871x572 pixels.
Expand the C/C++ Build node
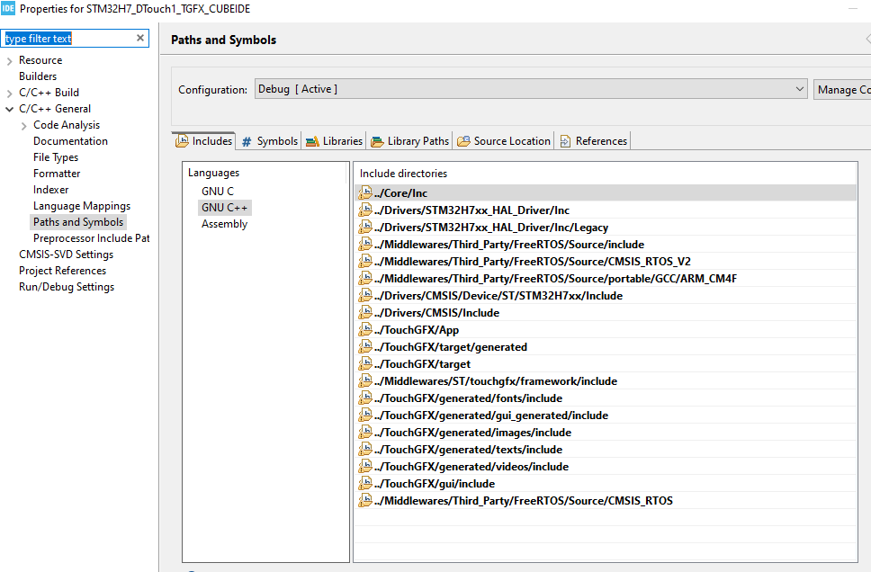10,93
